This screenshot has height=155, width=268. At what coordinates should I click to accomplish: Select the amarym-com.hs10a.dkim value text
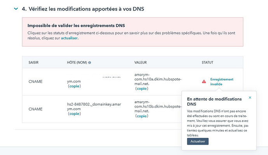[x=158, y=79]
